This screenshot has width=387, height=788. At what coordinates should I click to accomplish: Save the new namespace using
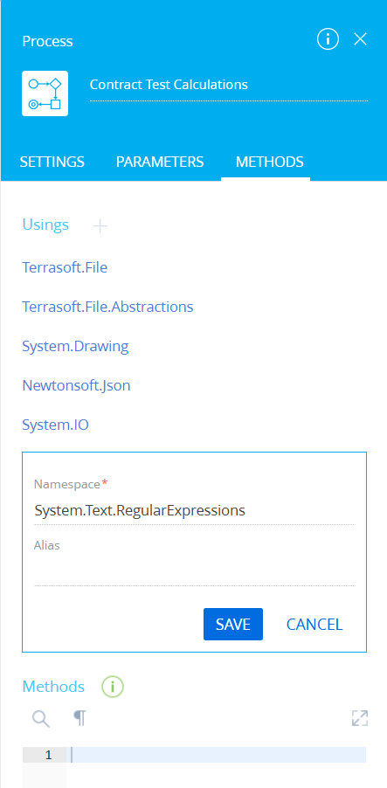233,624
